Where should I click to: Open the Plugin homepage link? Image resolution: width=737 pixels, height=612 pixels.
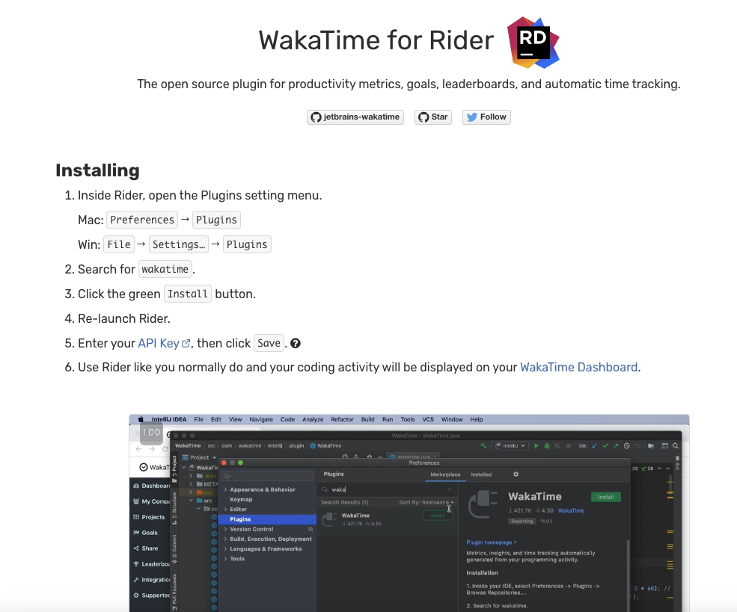[x=491, y=542]
